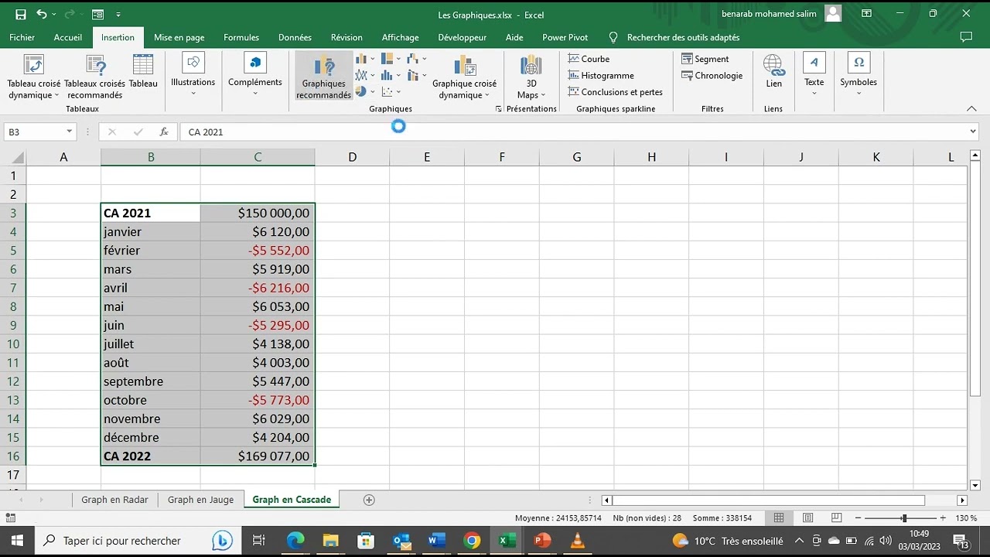The width and height of the screenshot is (990, 557).
Task: Expand the Compléments dropdown
Action: coord(254,76)
